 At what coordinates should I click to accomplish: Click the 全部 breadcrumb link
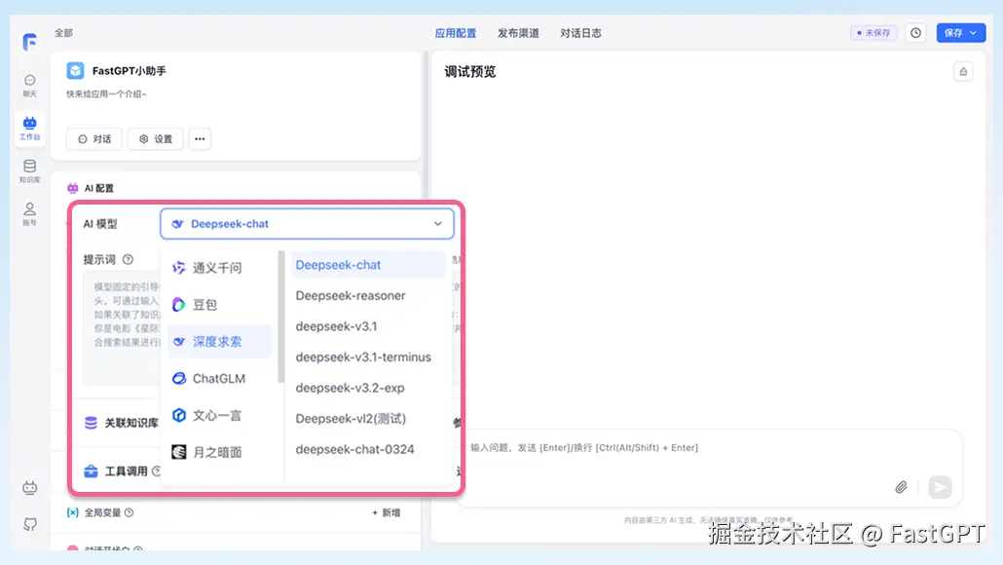63,32
